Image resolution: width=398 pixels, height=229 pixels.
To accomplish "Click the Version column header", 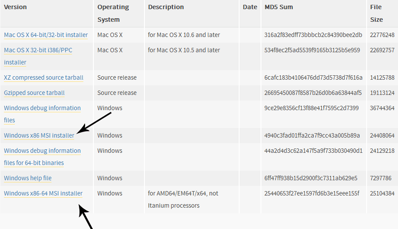I will (15, 7).
